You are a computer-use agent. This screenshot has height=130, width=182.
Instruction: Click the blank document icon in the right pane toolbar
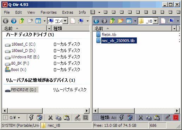click(163, 21)
